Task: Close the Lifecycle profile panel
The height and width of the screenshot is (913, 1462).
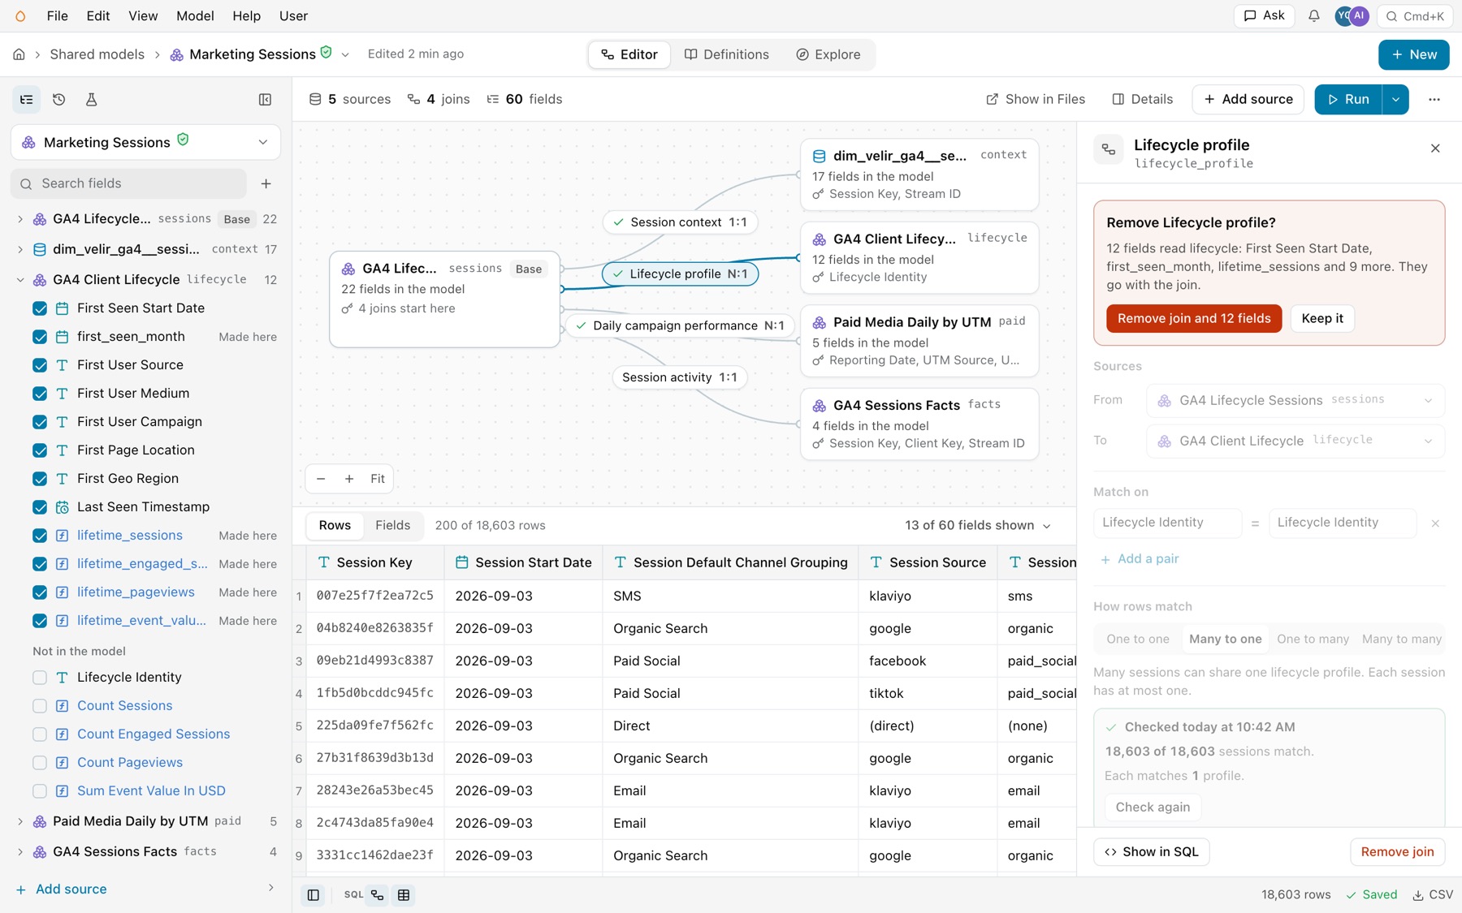Action: pyautogui.click(x=1435, y=149)
